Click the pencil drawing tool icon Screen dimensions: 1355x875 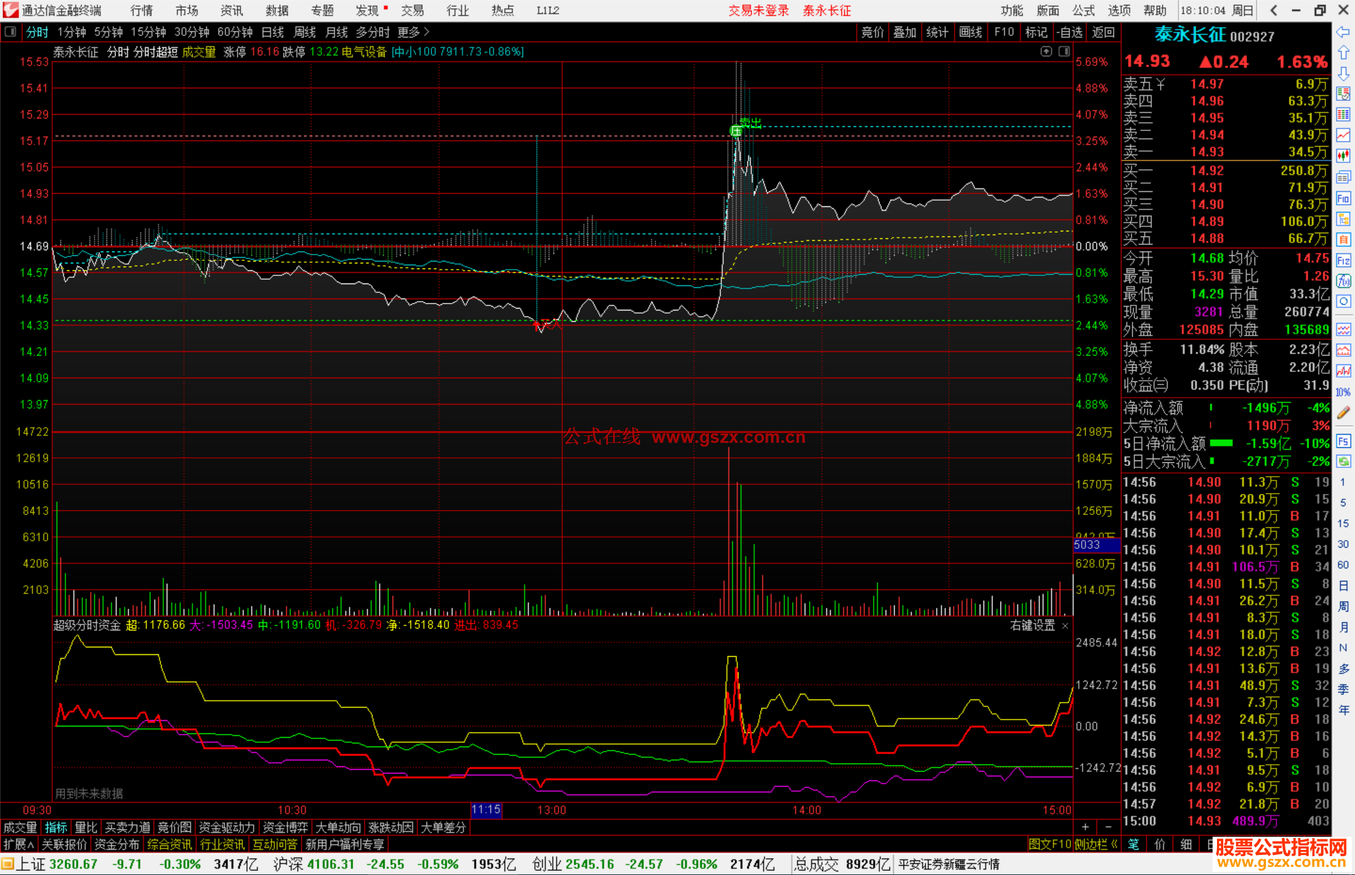1343,413
